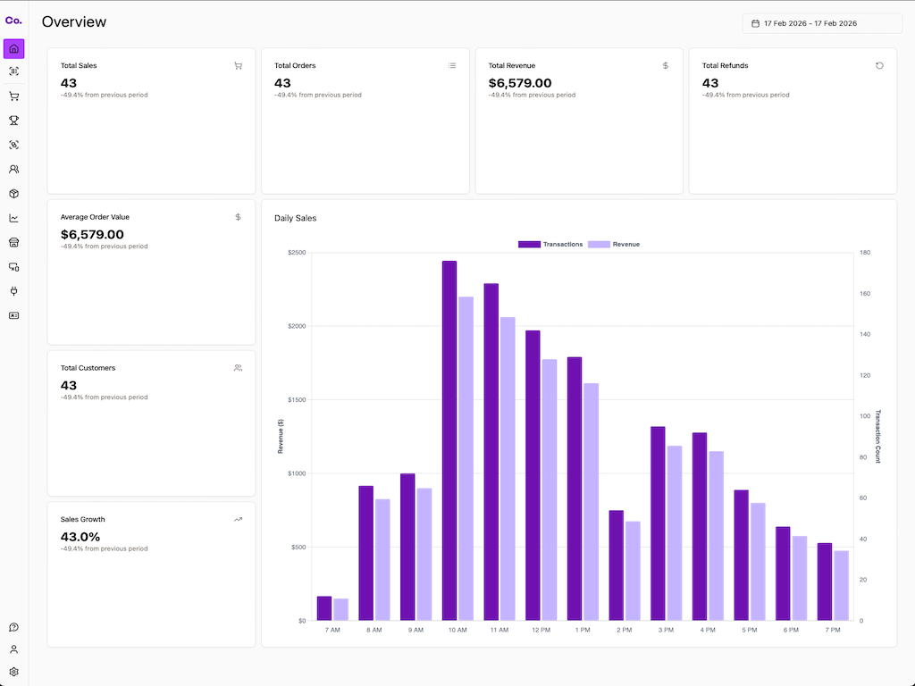The height and width of the screenshot is (686, 915).
Task: Click the barcode scanner sidebar icon
Action: click(13, 71)
